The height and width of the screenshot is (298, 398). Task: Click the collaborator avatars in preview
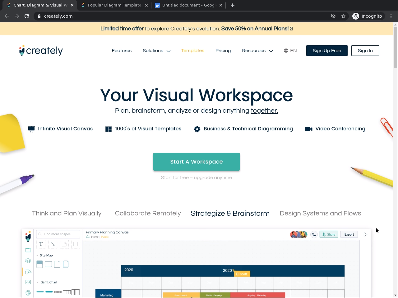pyautogui.click(x=299, y=235)
